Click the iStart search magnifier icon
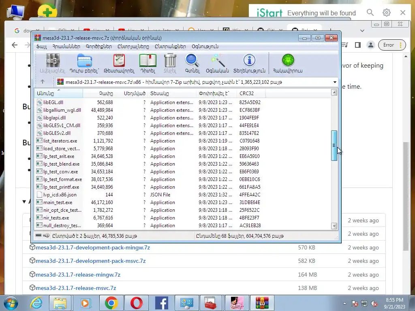Image resolution: width=415 pixels, height=311 pixels. (x=370, y=13)
